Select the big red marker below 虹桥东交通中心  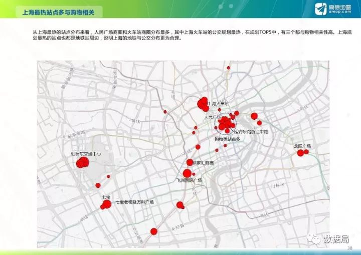tap(82, 162)
